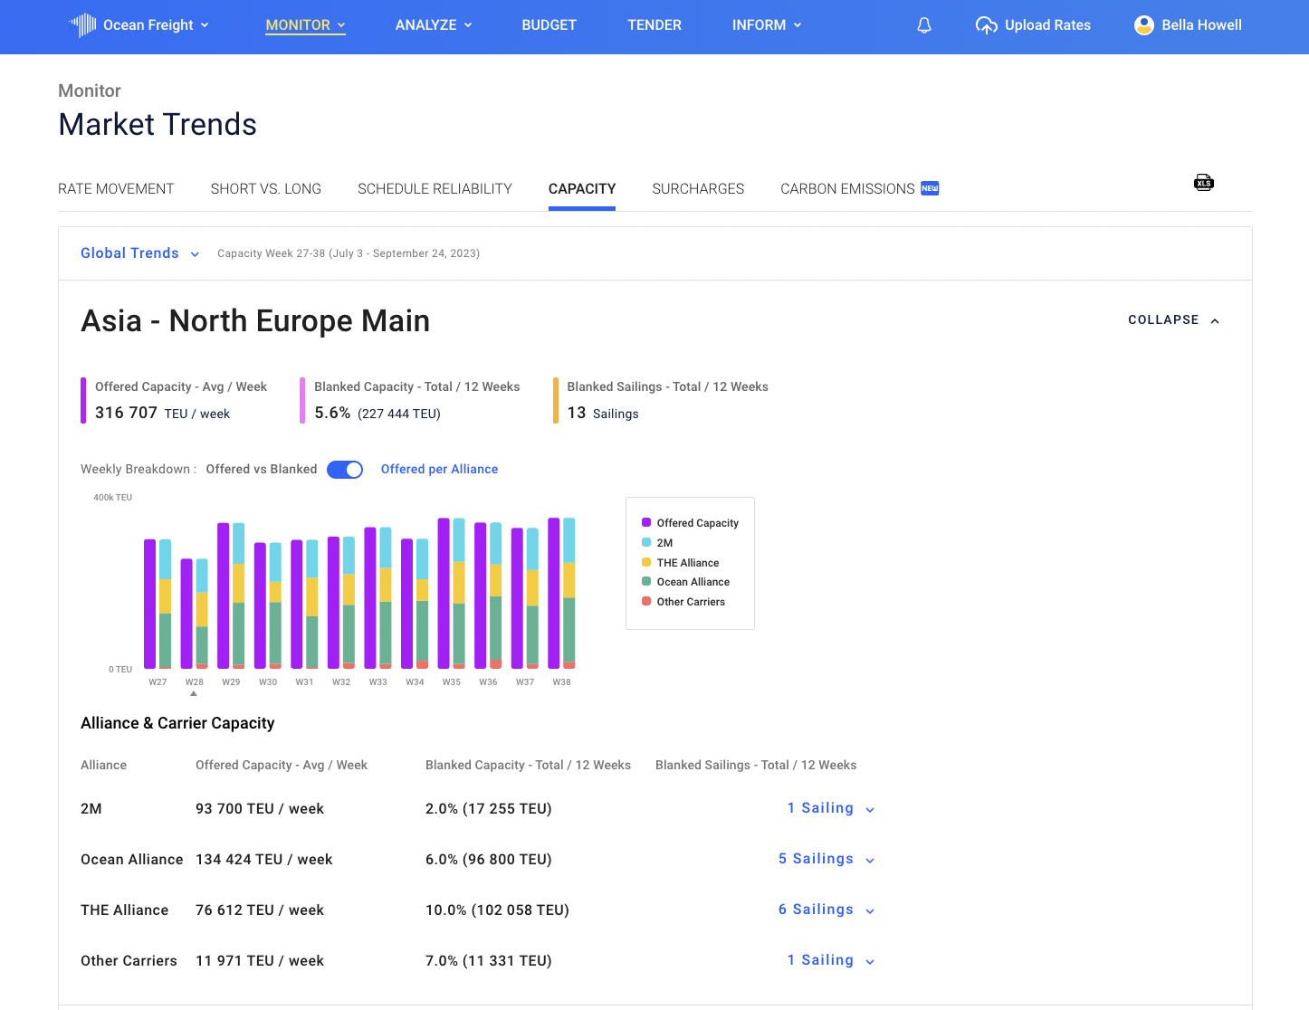
Task: Go to the TENDER page
Action: (654, 25)
